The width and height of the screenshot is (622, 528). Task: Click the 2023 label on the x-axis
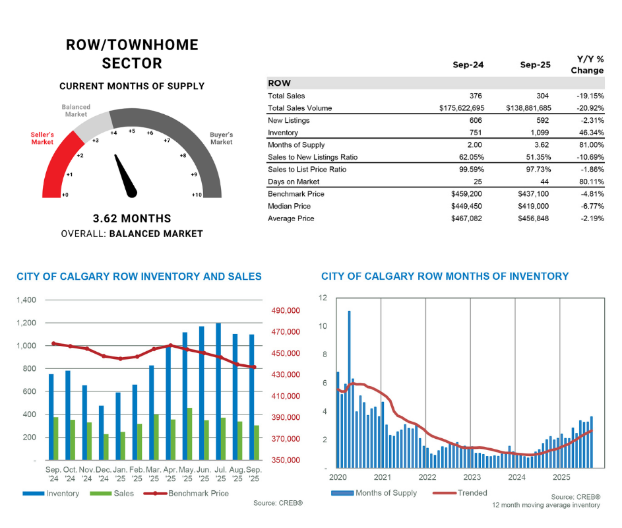(472, 477)
